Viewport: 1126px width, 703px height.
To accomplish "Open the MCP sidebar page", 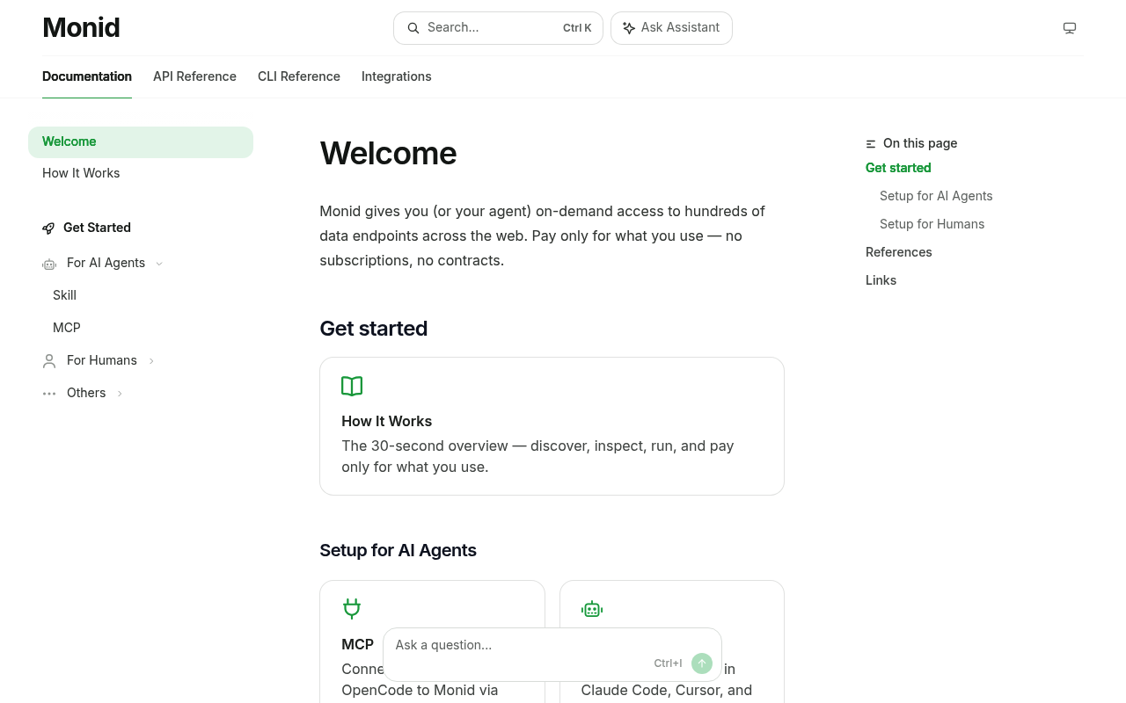I will [67, 328].
